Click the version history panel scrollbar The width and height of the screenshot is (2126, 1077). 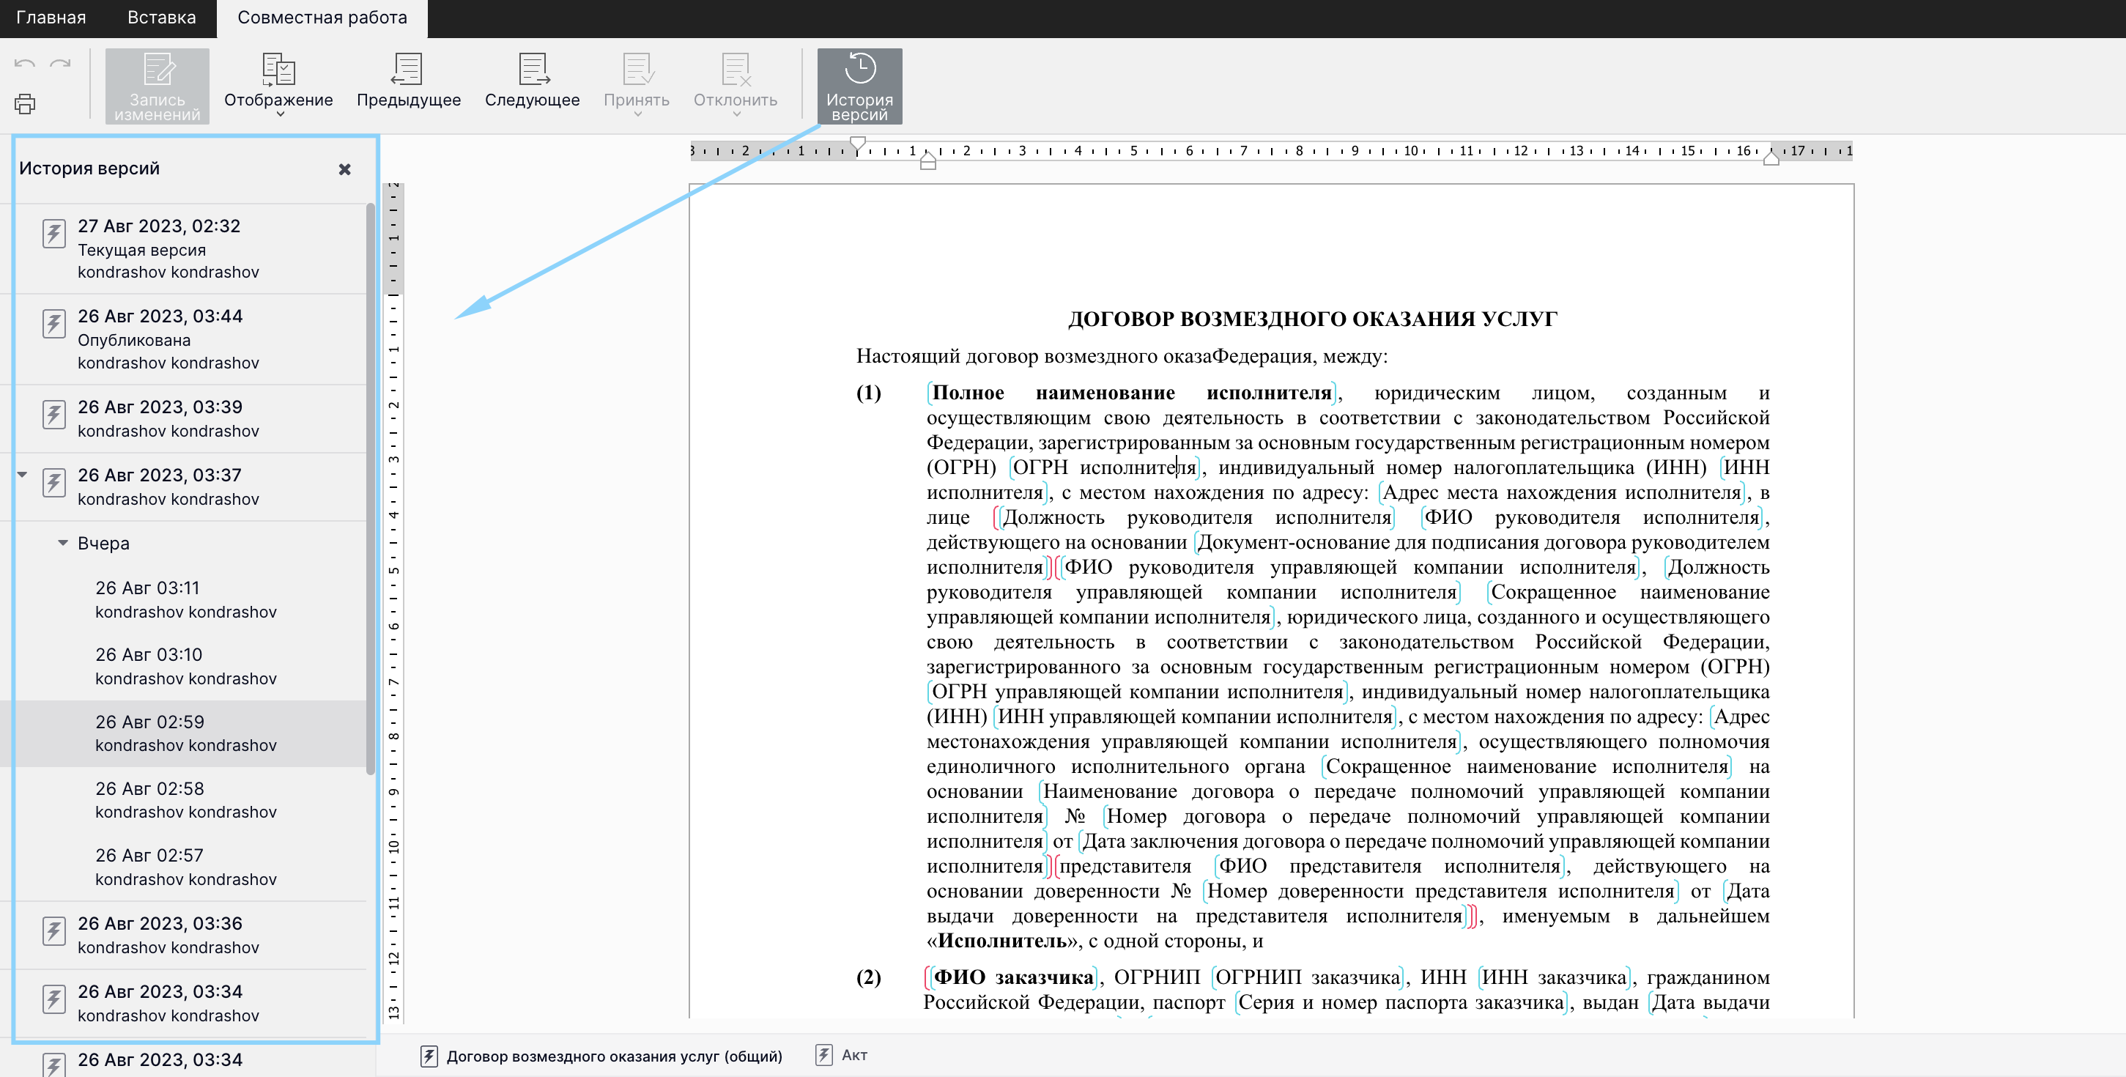click(x=371, y=489)
